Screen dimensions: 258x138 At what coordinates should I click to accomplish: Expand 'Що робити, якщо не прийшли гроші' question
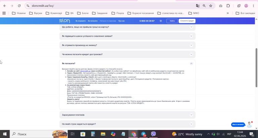[x=127, y=27]
